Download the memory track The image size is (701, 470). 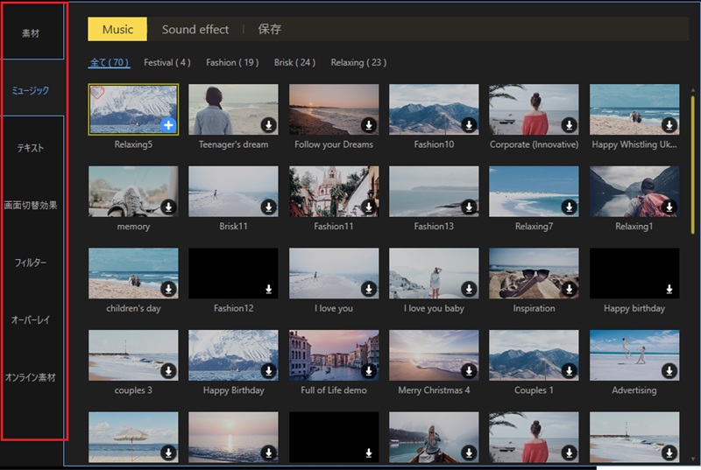(x=168, y=207)
